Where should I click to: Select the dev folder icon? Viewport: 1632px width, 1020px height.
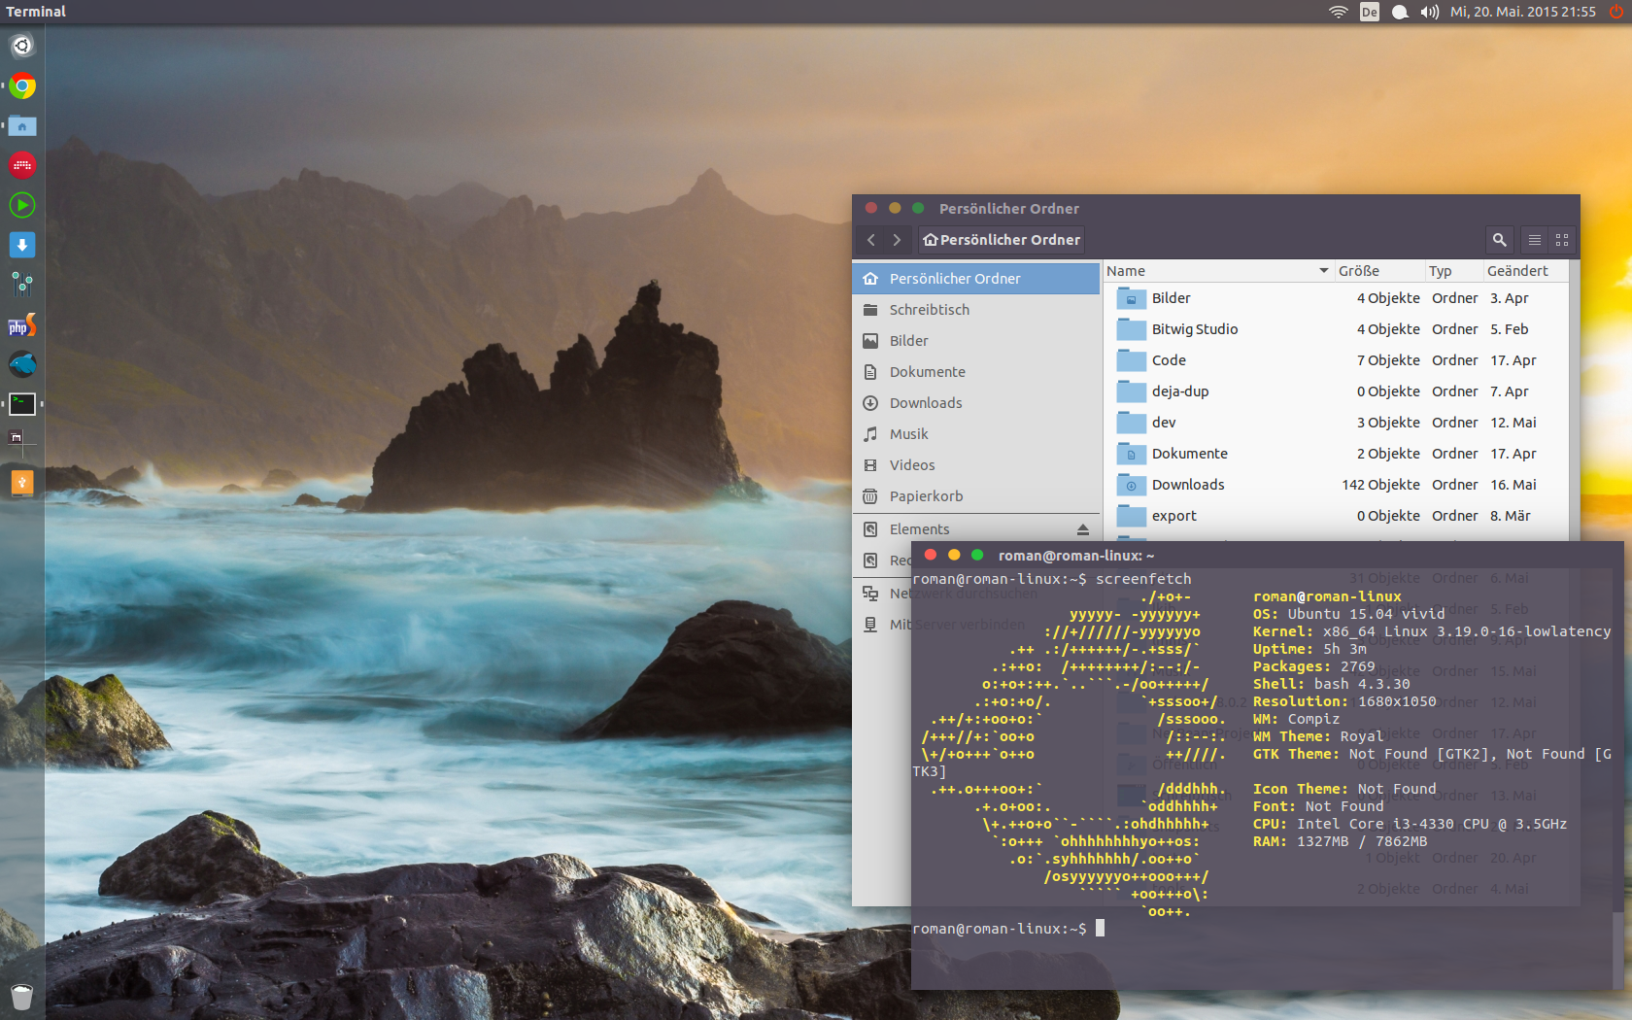pyautogui.click(x=1131, y=423)
